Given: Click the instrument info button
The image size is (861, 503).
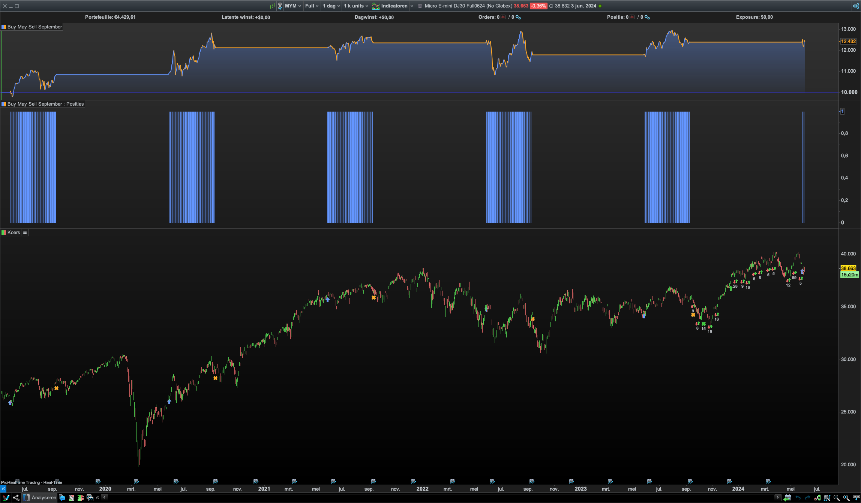Looking at the screenshot, I should (x=420, y=6).
